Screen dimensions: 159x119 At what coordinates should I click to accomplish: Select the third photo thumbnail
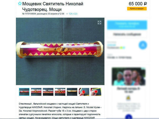point(48,92)
